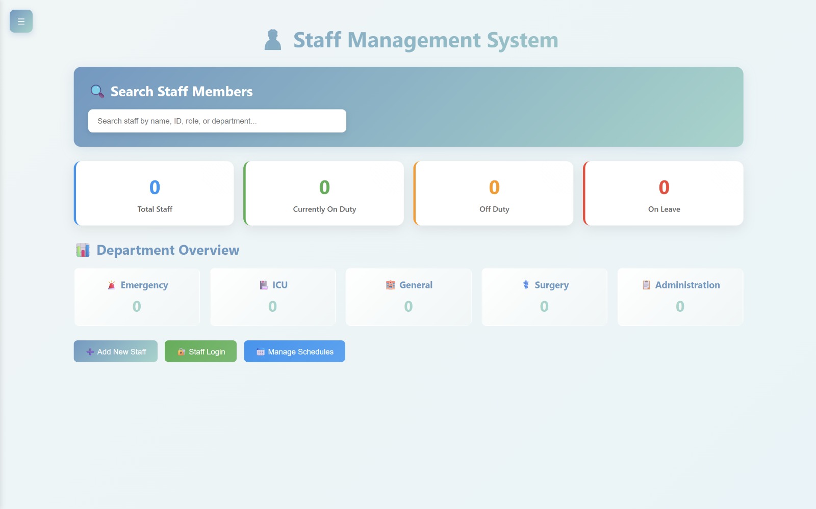Click the Administration staff count zero
The height and width of the screenshot is (509, 816).
[680, 306]
